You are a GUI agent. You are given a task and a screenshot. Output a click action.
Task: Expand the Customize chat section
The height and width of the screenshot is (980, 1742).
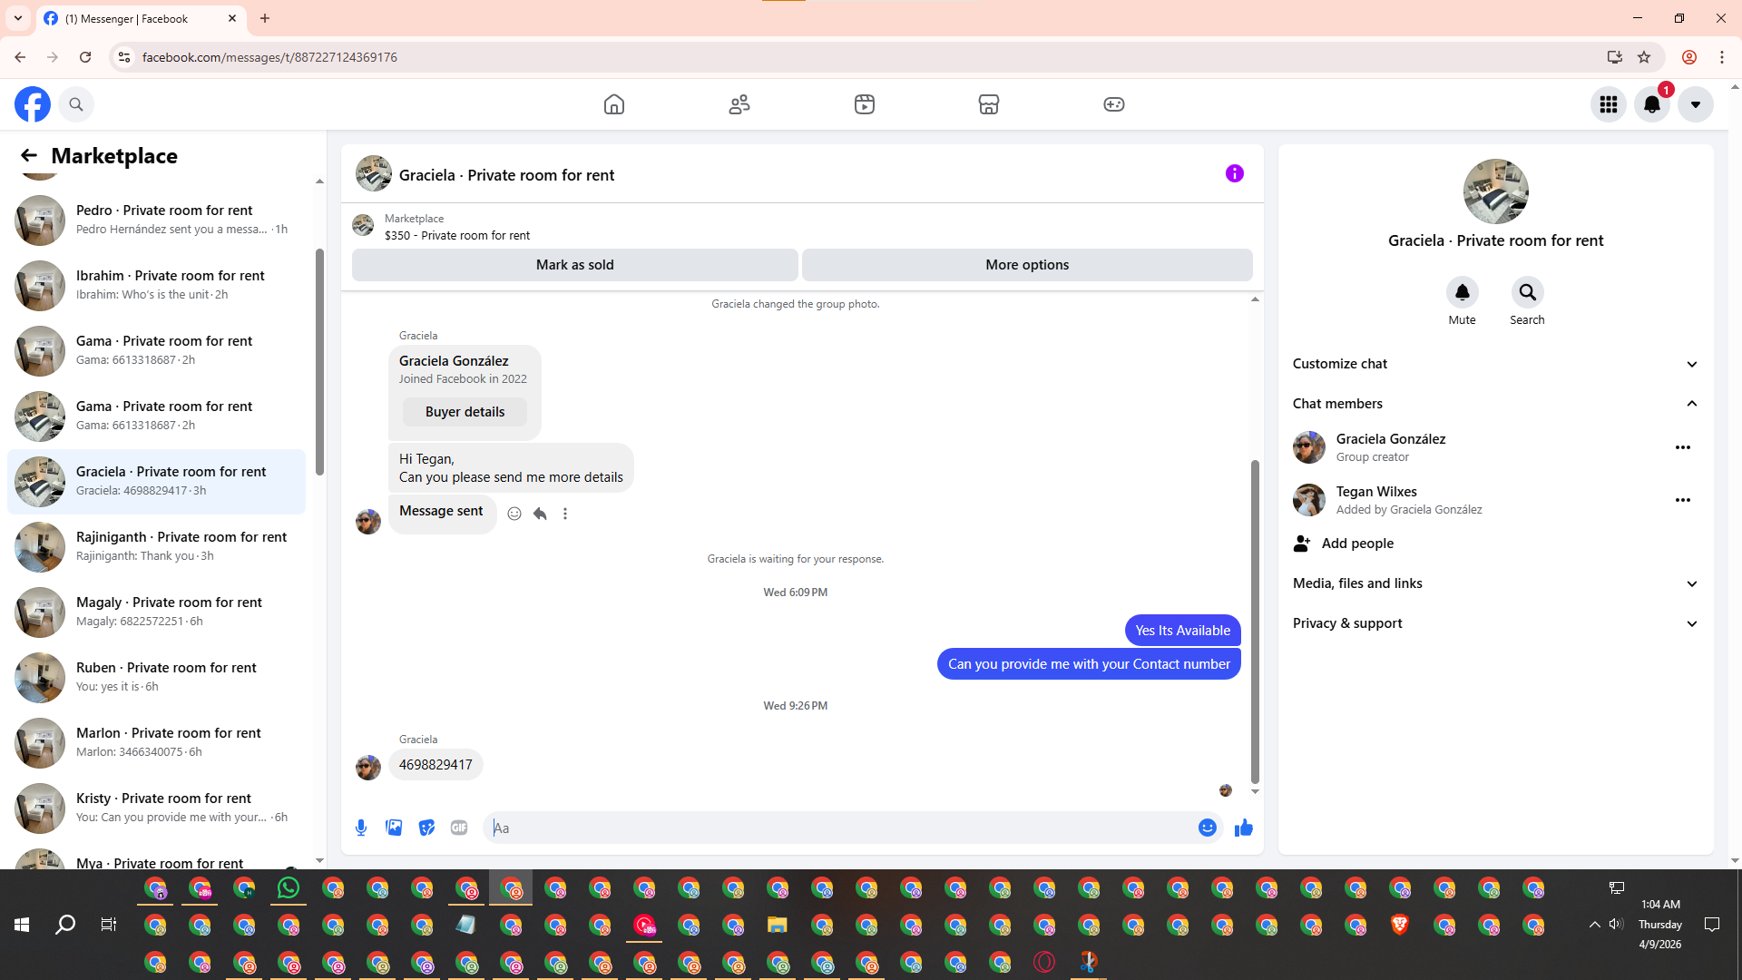coord(1691,364)
